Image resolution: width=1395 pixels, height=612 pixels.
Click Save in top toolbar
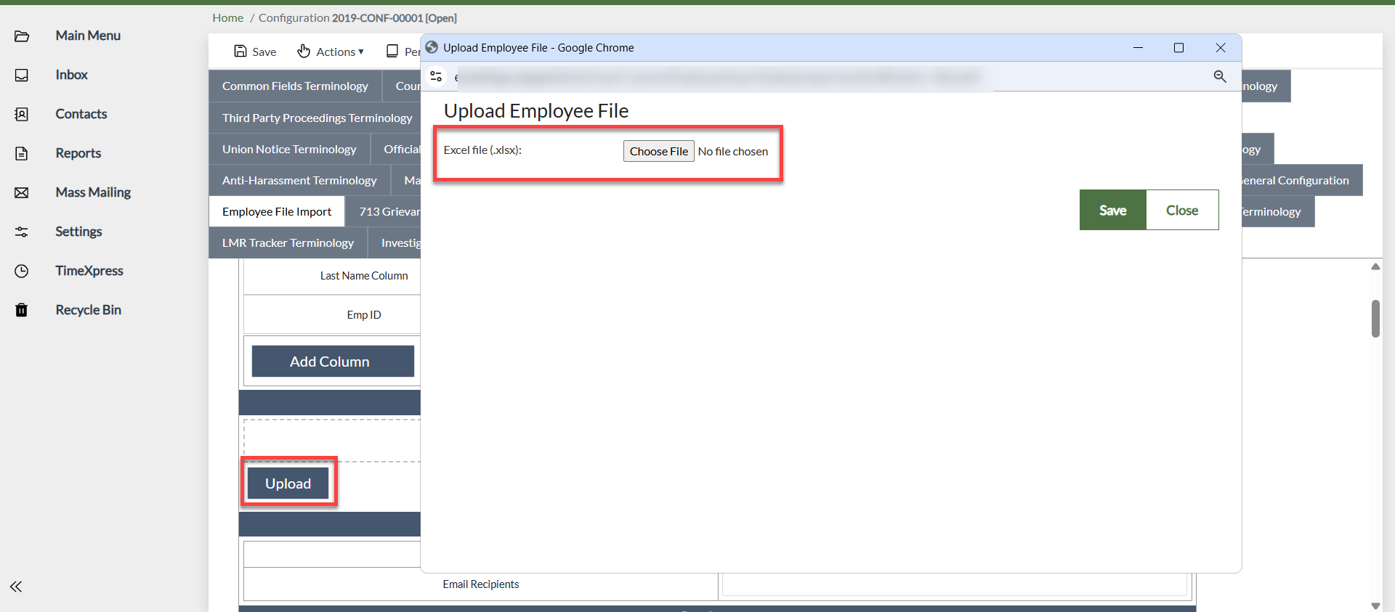[255, 52]
